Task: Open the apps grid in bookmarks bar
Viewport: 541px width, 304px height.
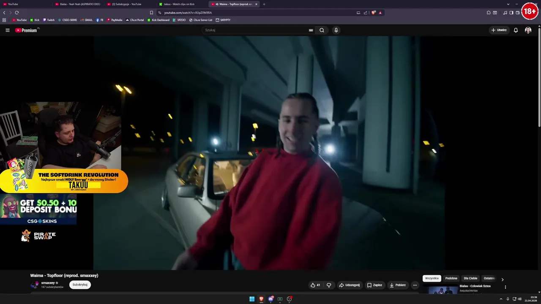Action: [x=4, y=20]
